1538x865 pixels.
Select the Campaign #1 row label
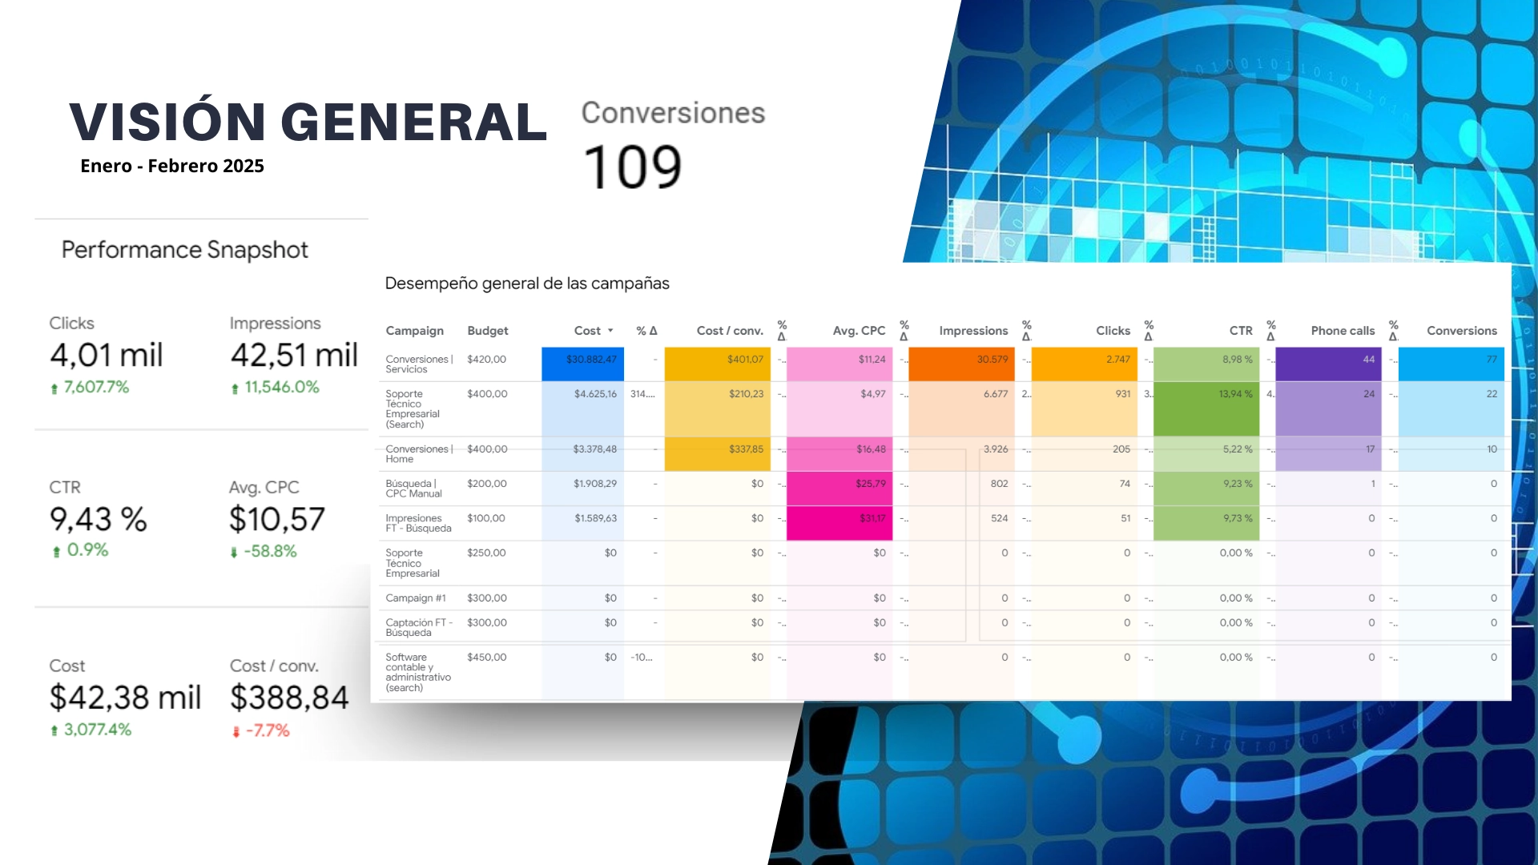tap(415, 598)
